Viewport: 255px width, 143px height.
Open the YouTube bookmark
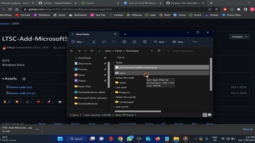coord(23,15)
